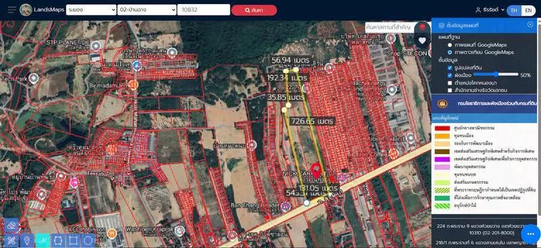Click the 192.34 meter measurement label
This screenshot has height=248, width=541.
[287, 78]
